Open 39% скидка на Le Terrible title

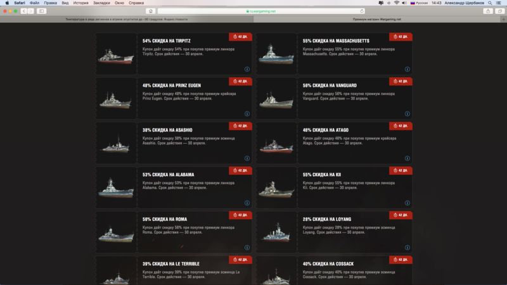tap(171, 264)
